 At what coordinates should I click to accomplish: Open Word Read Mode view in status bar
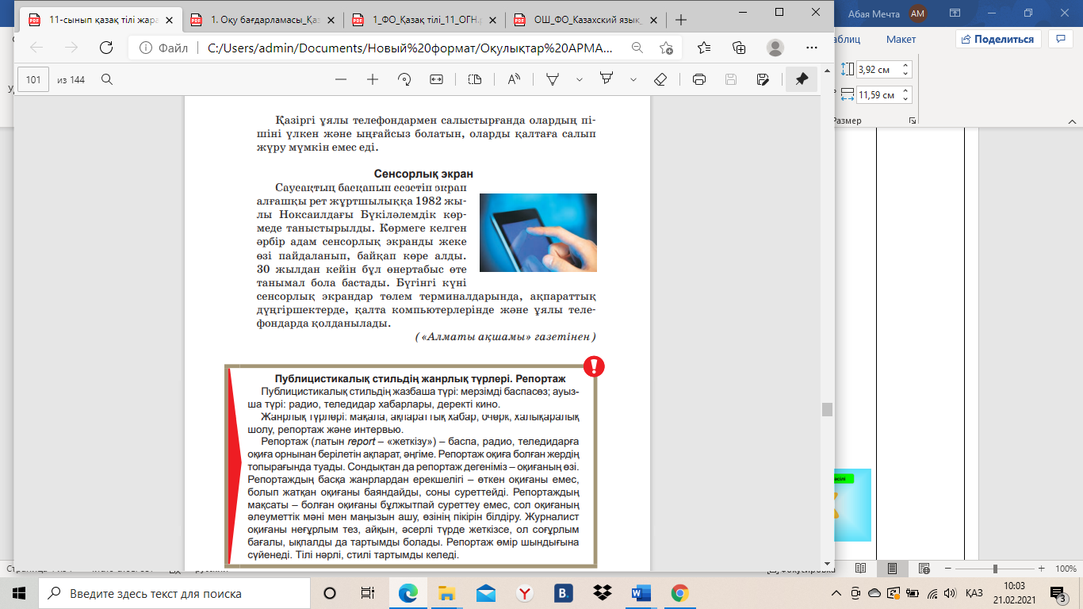pos(860,569)
